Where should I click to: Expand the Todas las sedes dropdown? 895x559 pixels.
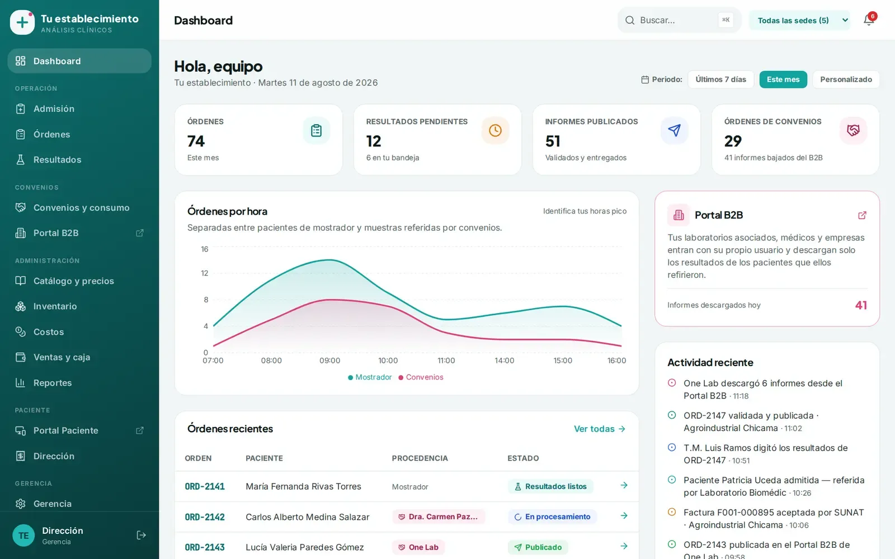click(x=799, y=20)
